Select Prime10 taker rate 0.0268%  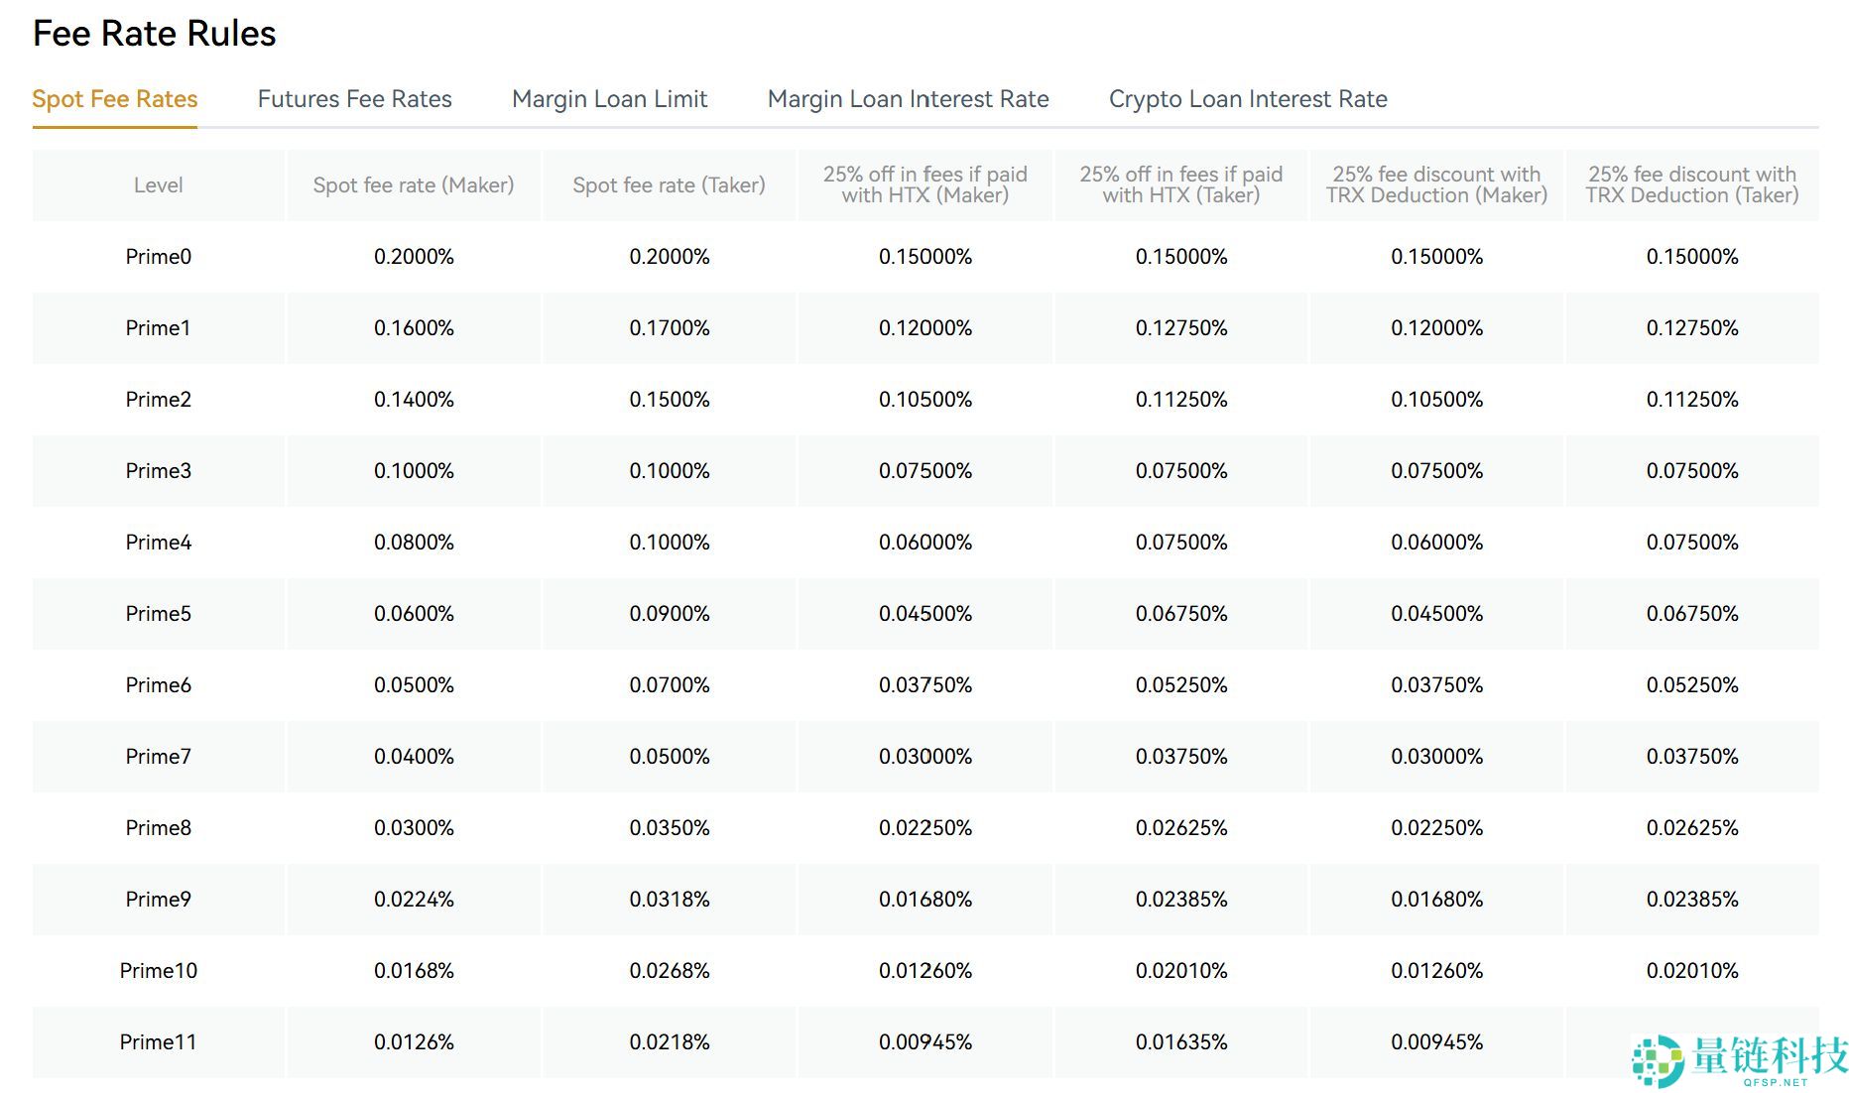tap(670, 971)
